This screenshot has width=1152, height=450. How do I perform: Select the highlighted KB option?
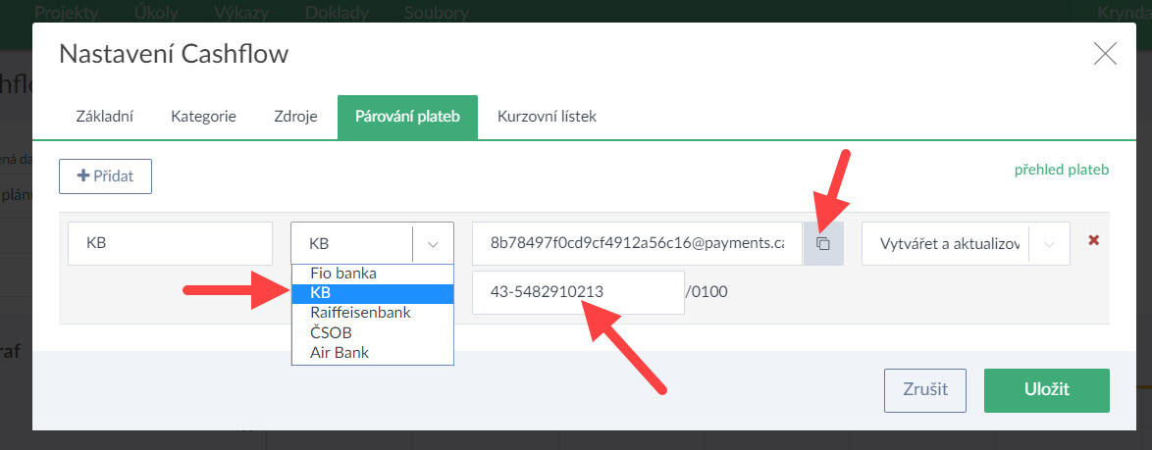click(x=320, y=293)
